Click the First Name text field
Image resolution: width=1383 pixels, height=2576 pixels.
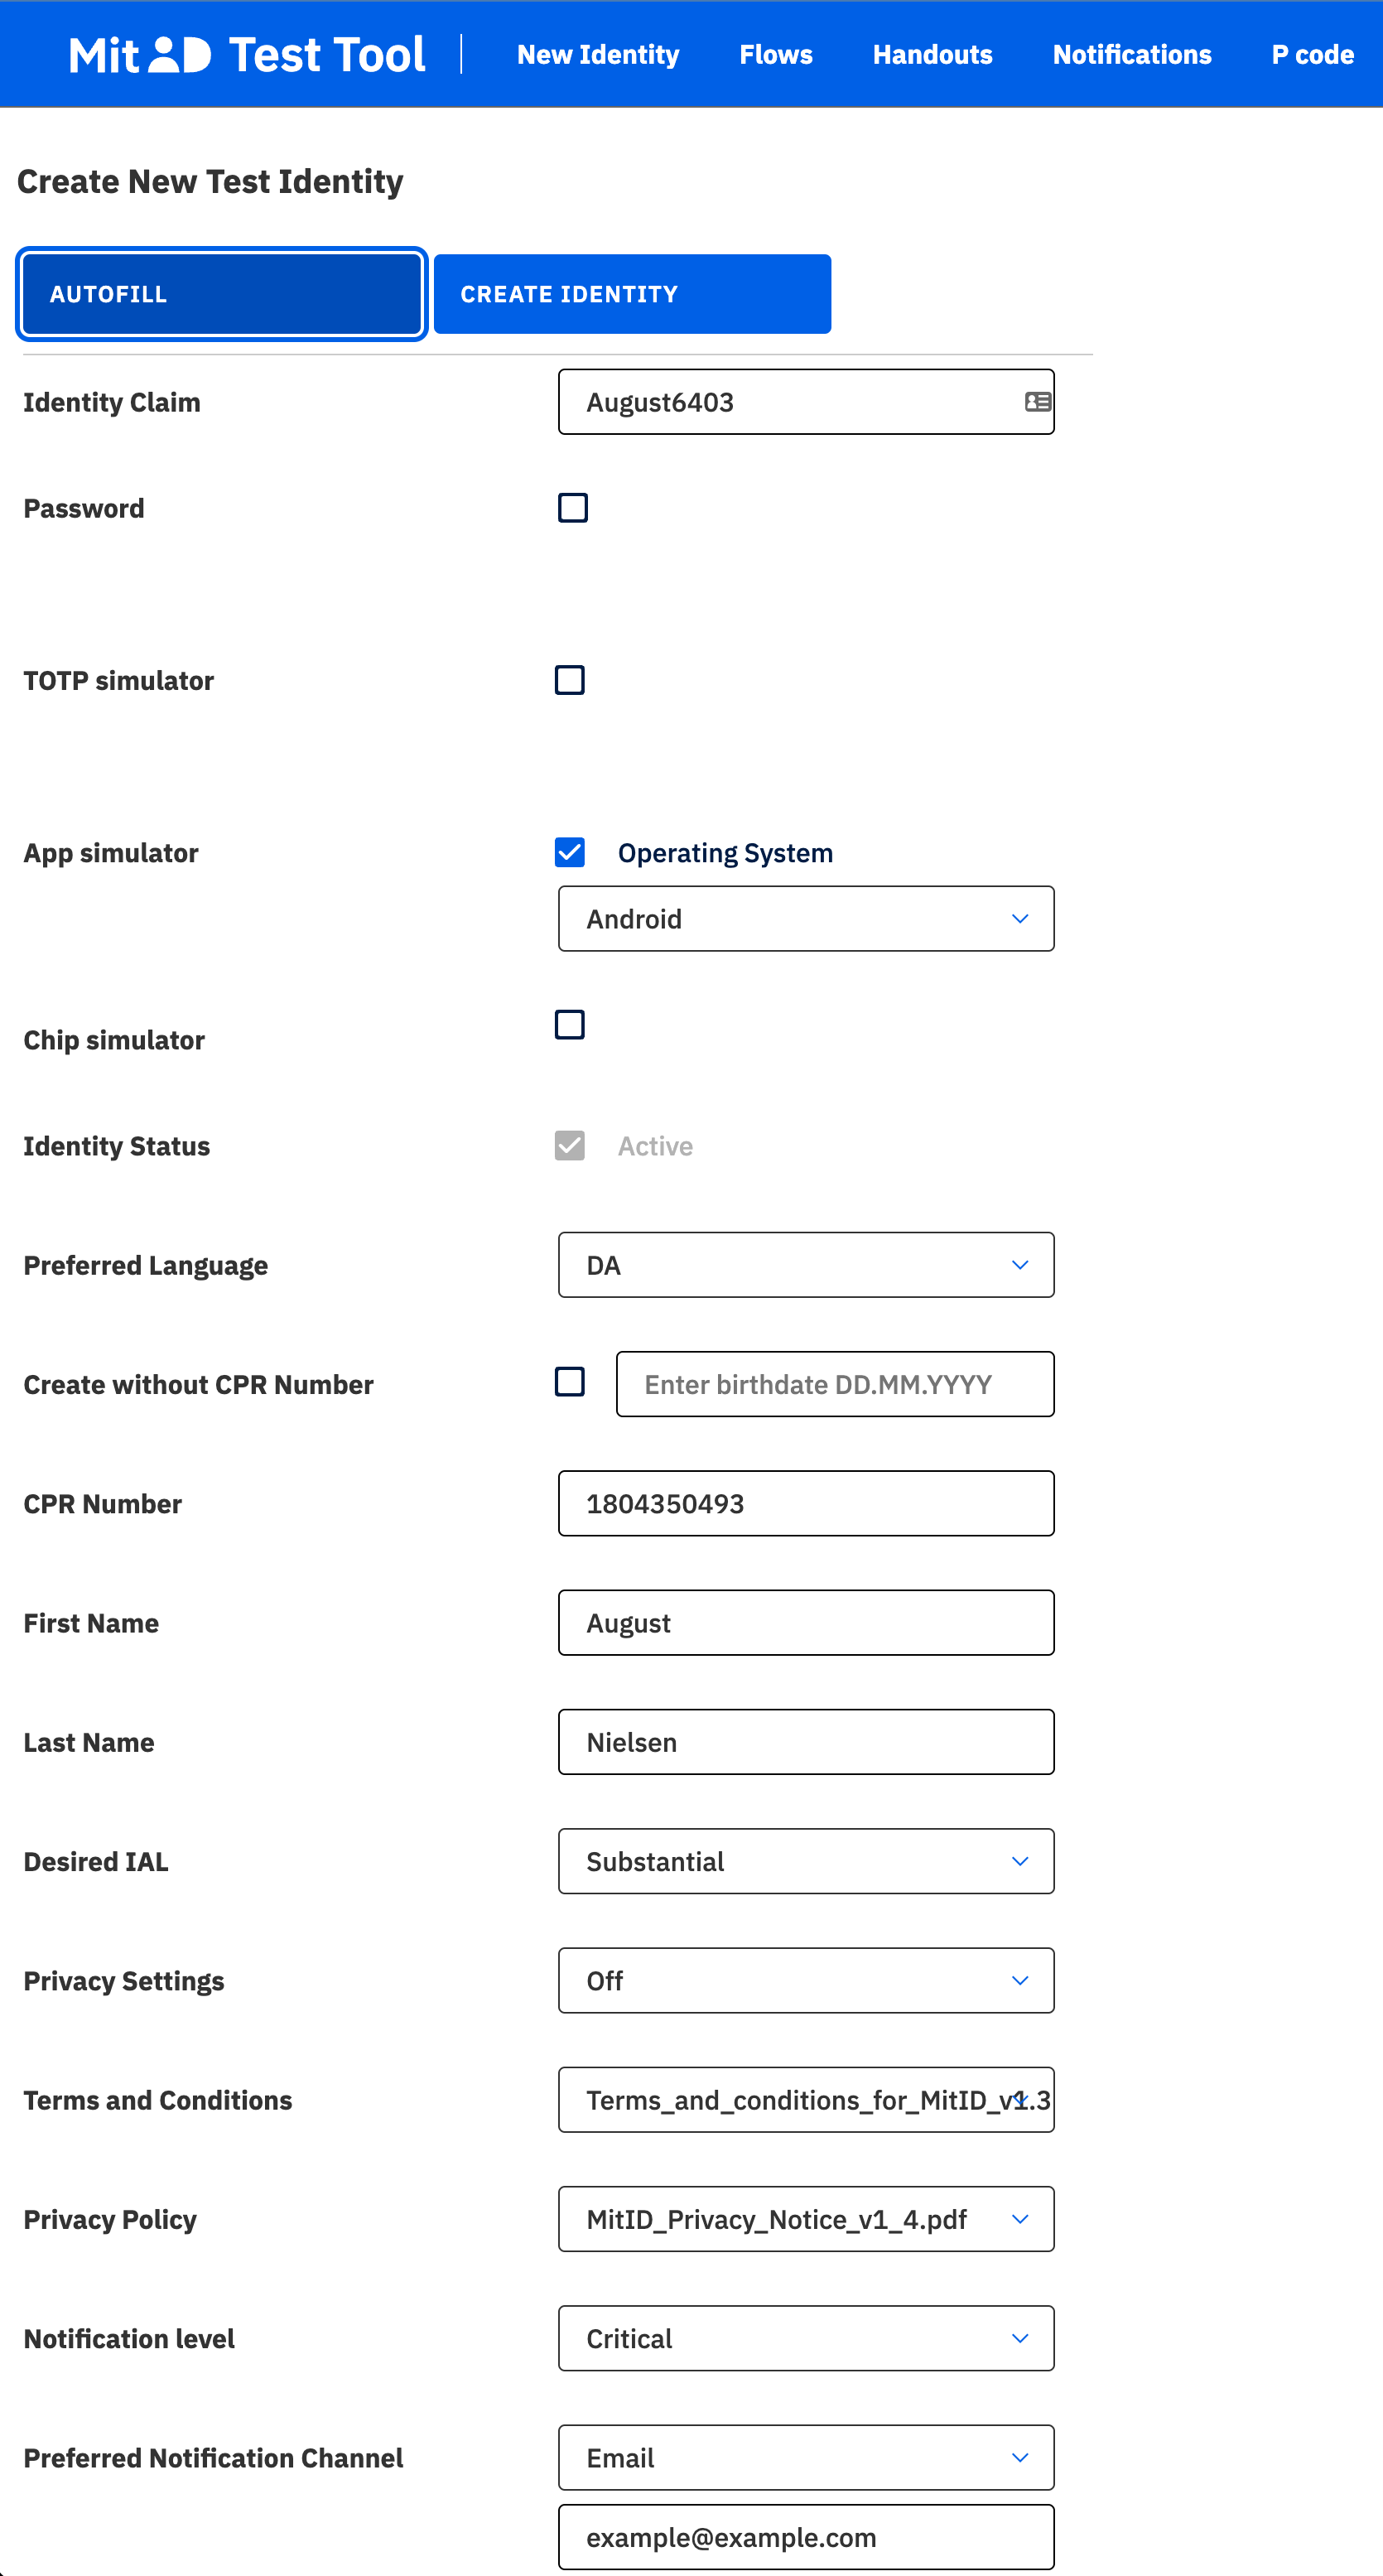805,1622
